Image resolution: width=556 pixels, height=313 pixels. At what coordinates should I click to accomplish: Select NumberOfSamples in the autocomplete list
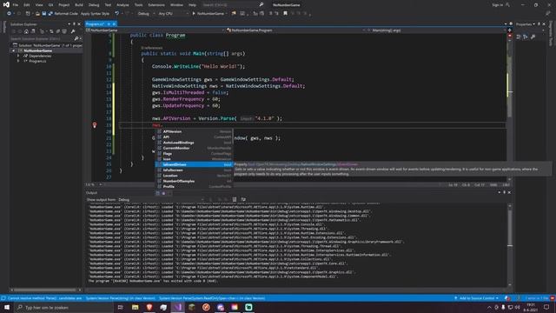[x=195, y=181]
